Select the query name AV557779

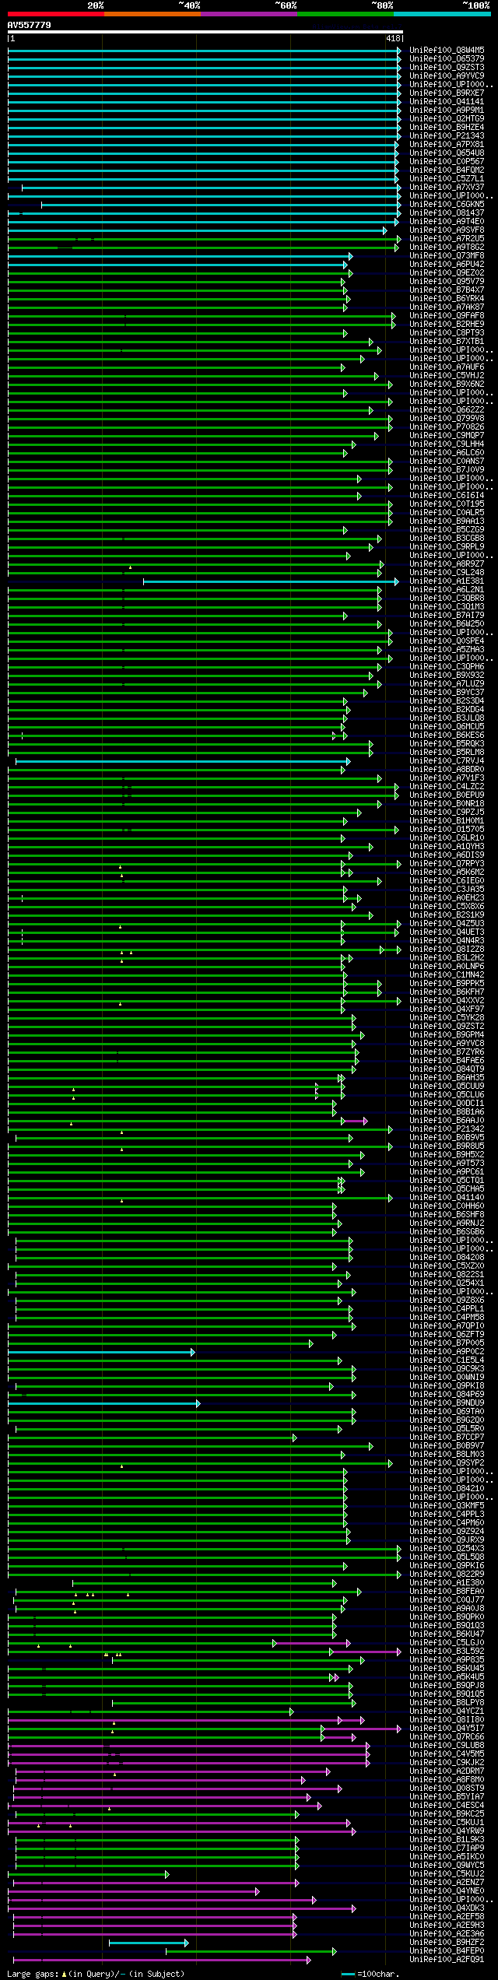pos(30,25)
